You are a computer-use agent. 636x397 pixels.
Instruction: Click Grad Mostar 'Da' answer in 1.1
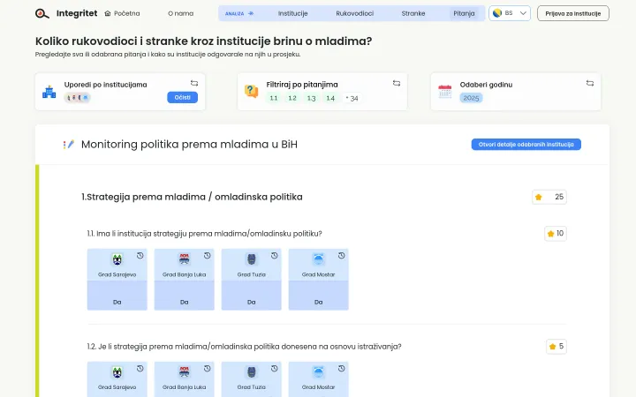(x=318, y=302)
